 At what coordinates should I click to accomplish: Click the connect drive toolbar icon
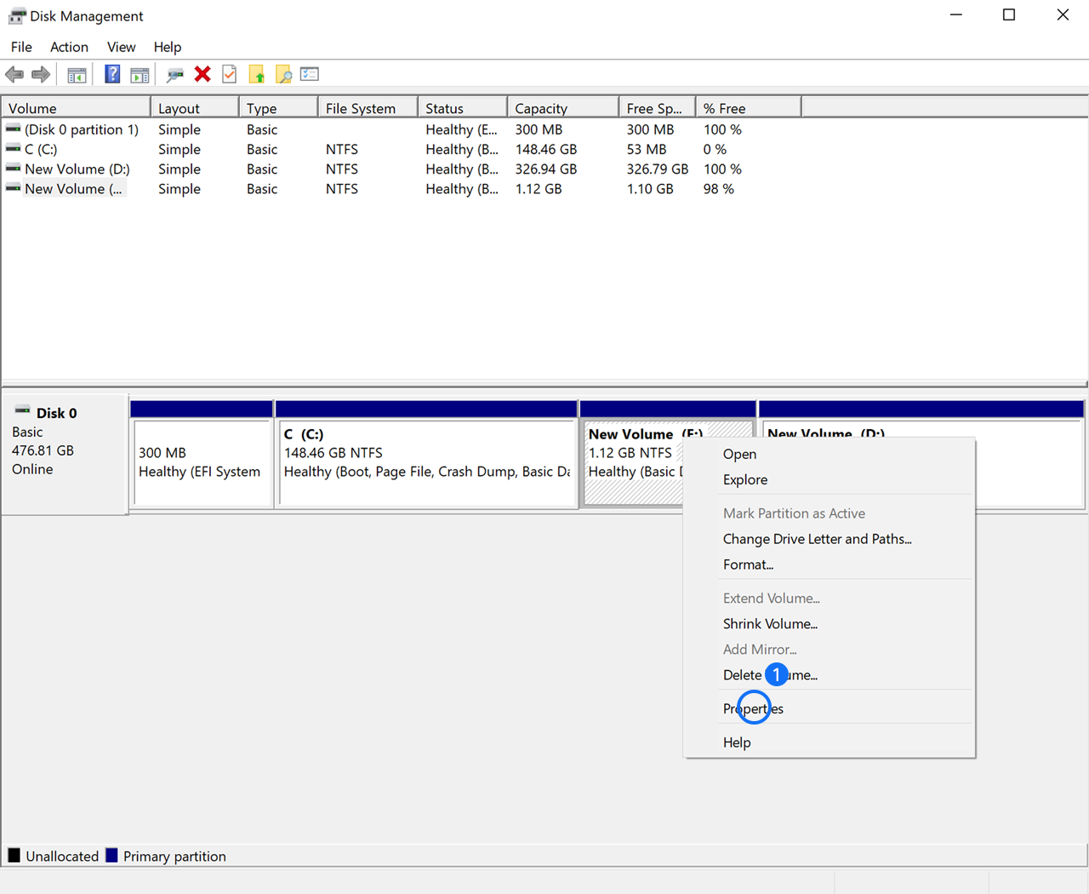tap(175, 75)
